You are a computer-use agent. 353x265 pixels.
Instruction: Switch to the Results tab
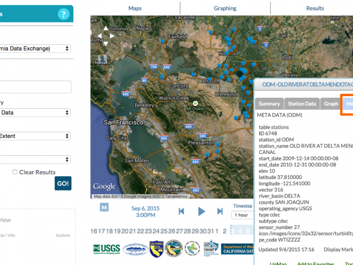315,8
